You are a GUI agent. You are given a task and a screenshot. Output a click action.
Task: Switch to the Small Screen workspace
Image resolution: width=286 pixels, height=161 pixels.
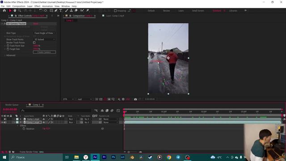[x=198, y=11]
